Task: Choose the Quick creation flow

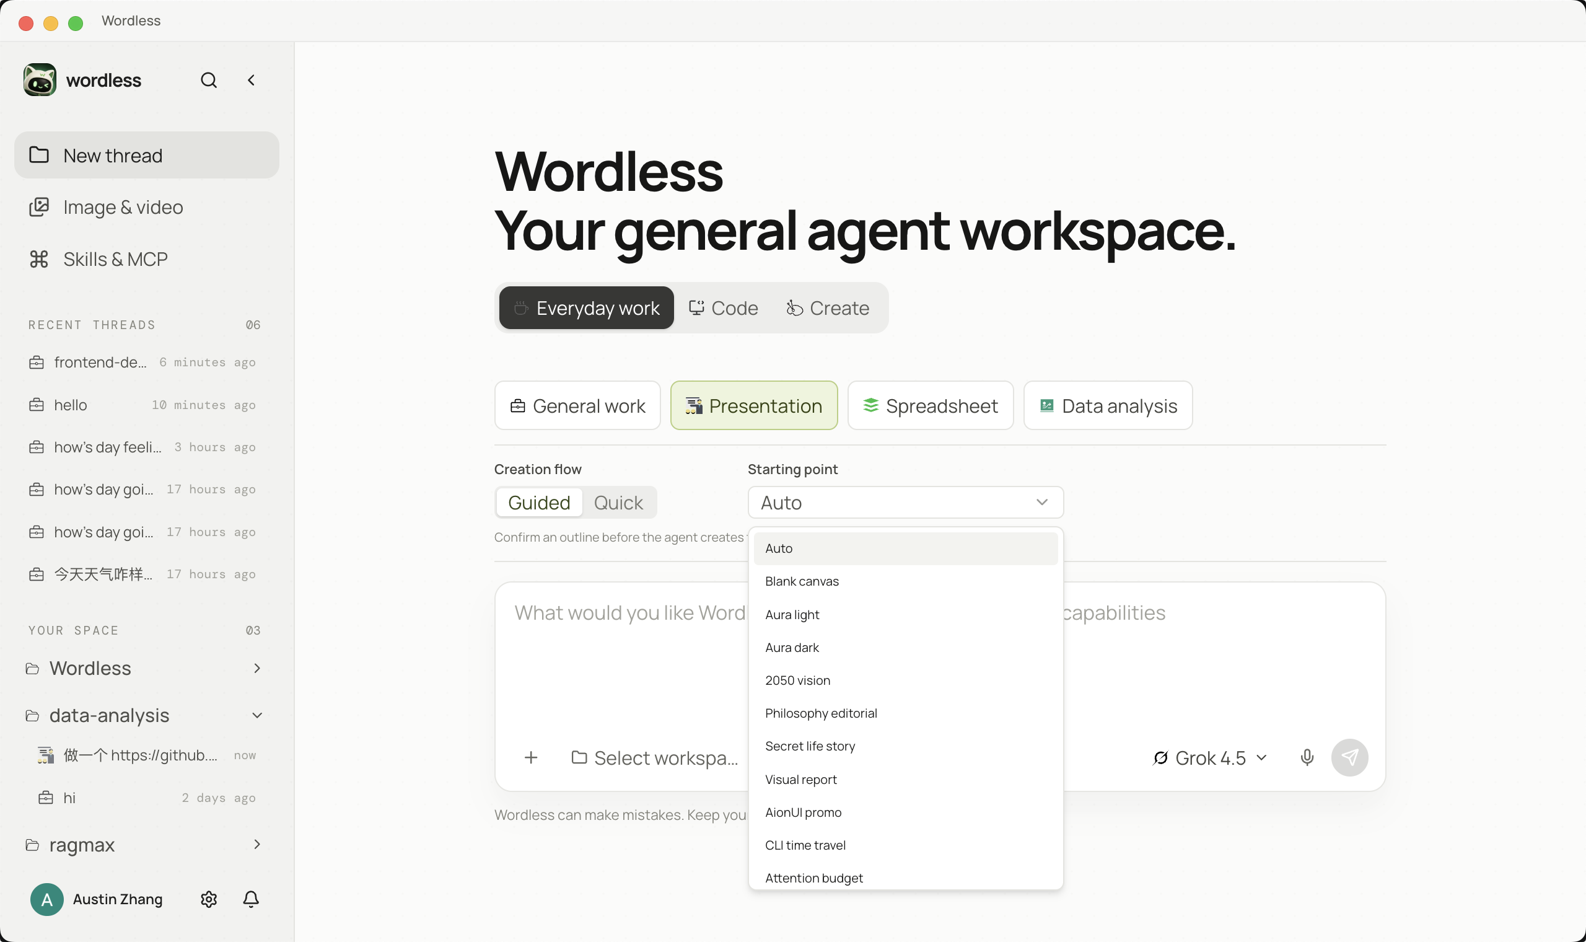Action: coord(618,503)
